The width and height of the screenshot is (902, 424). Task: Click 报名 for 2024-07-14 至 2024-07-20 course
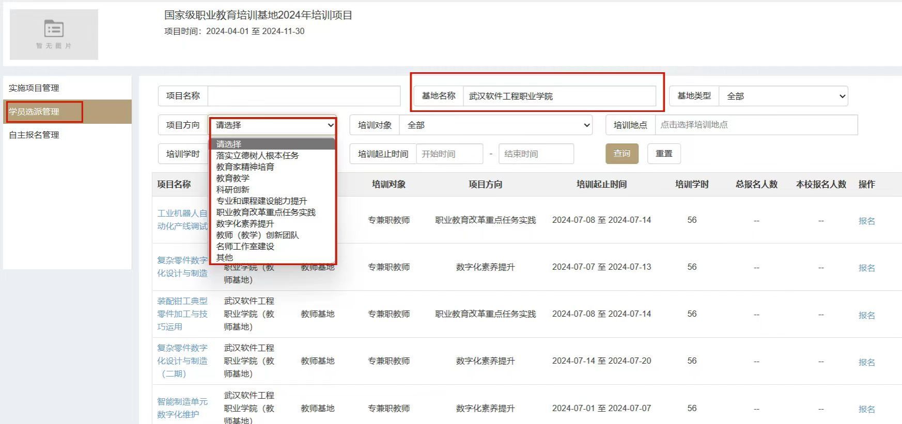click(x=866, y=362)
